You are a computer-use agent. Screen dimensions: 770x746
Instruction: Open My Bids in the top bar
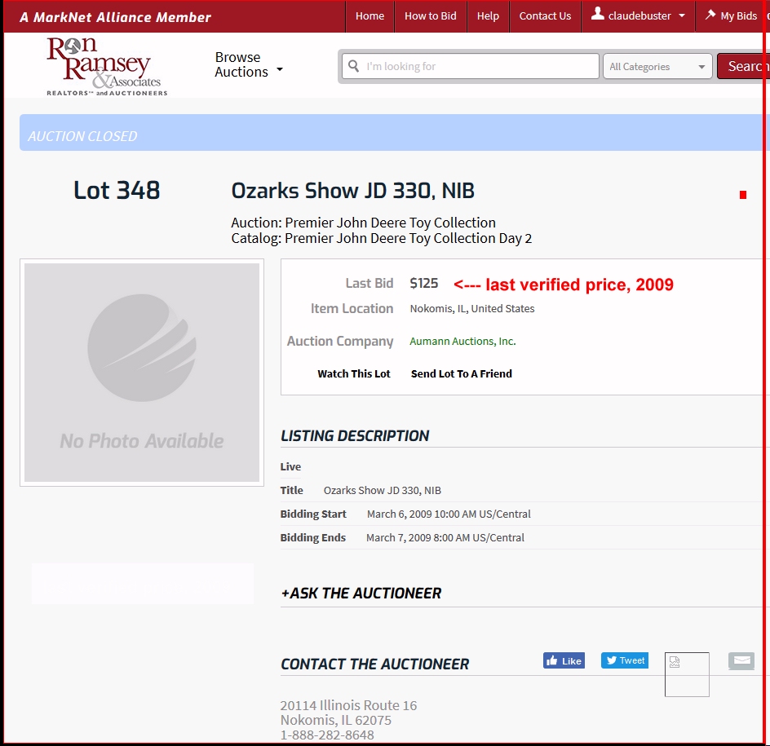732,16
